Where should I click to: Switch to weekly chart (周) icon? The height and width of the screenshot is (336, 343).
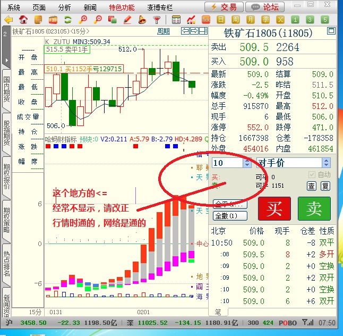point(236,20)
